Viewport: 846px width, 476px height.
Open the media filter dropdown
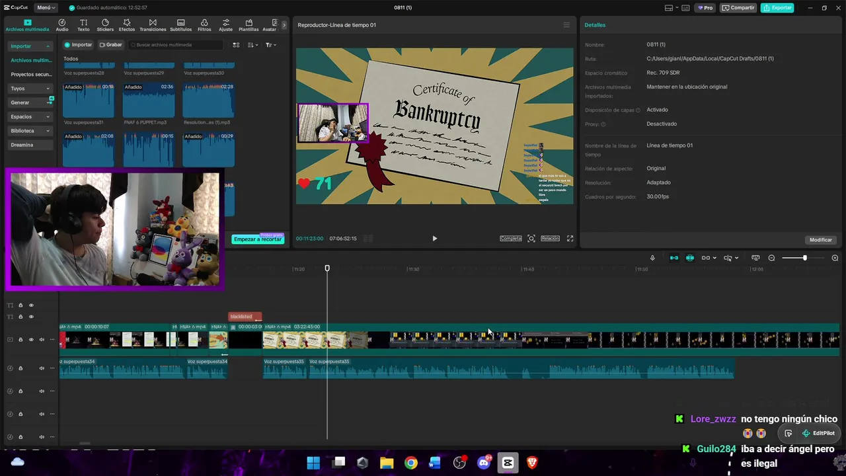pos(271,45)
